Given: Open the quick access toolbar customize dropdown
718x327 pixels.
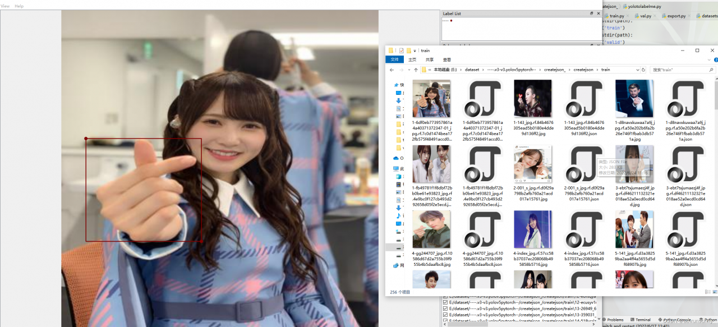Looking at the screenshot, I should pyautogui.click(x=415, y=50).
